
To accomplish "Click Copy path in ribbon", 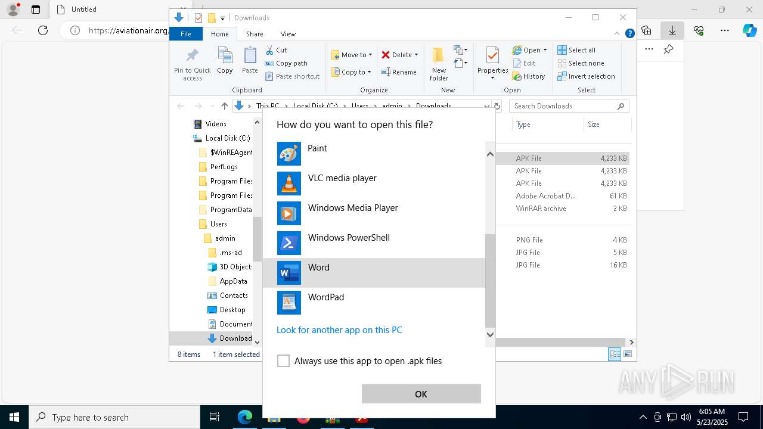I will (x=286, y=63).
